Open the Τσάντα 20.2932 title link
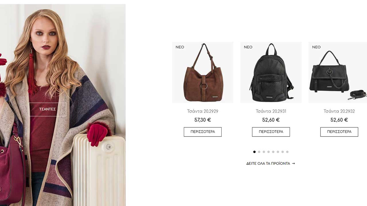The width and height of the screenshot is (367, 206). pyautogui.click(x=339, y=111)
